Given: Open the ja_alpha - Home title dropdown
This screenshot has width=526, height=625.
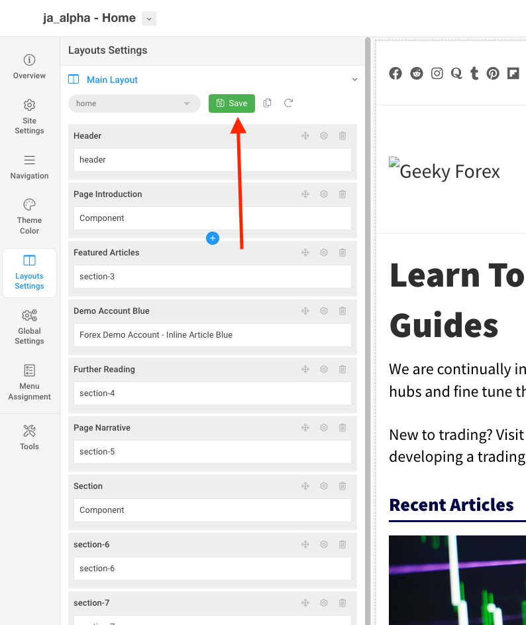Looking at the screenshot, I should click(149, 19).
